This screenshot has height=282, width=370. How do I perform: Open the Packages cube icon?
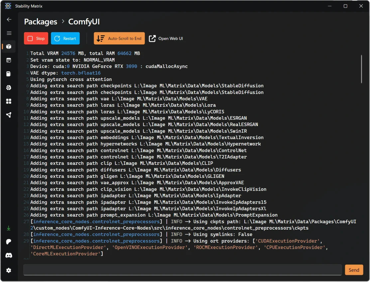(9, 47)
